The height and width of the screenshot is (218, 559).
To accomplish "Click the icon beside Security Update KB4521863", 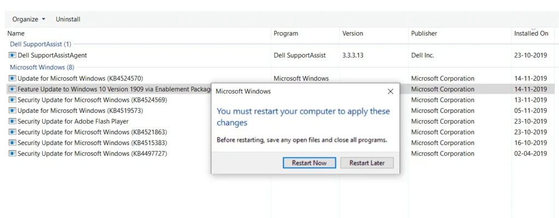I will tap(13, 132).
